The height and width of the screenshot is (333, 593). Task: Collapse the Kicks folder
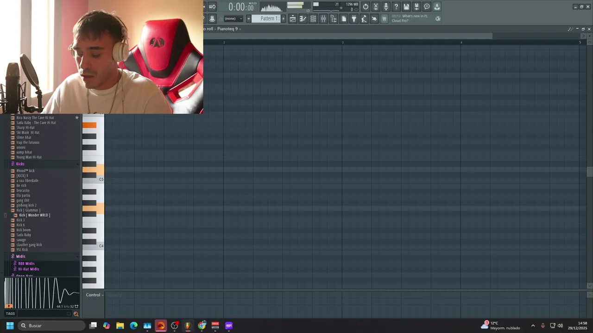tap(20, 164)
